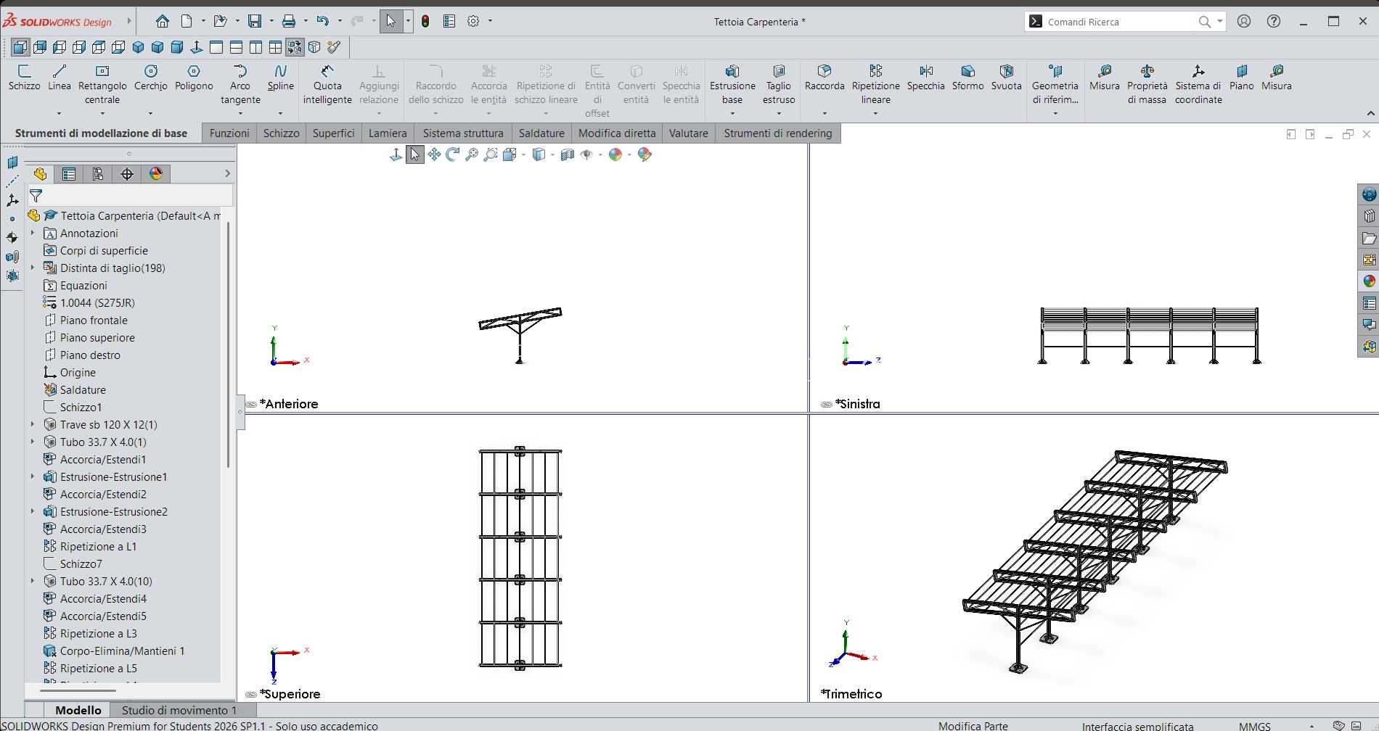Toggle the link icon beside *Superiore
The height and width of the screenshot is (731, 1379).
(x=251, y=695)
